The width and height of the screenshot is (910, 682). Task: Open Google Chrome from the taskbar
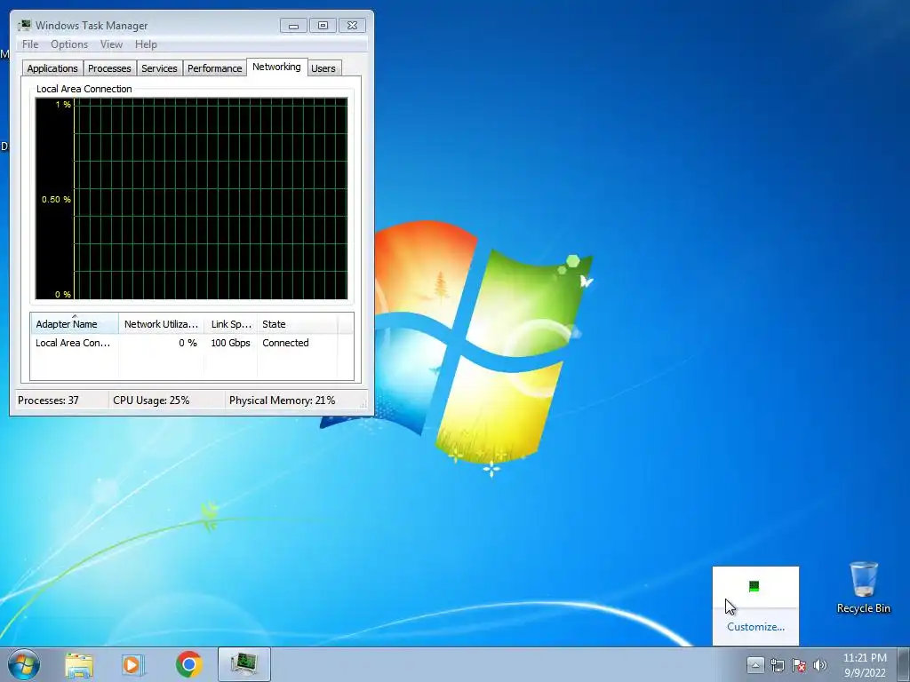[x=188, y=664]
